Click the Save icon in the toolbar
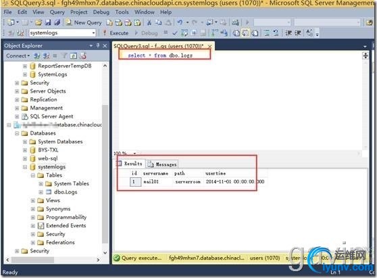377x278 pixels. click(48, 22)
